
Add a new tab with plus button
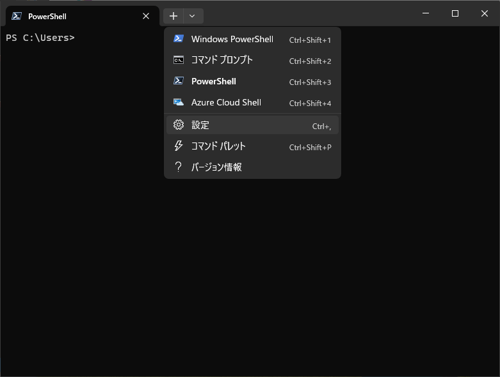(x=173, y=16)
